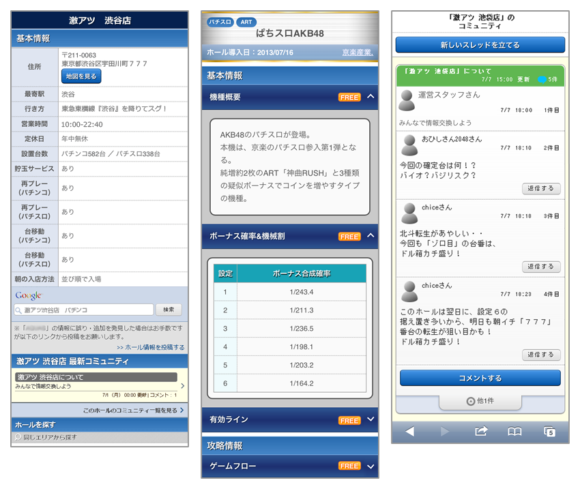Screen dimensions: 580x489
Task: Tap みんなで情報交換しよう thread preview text
Action: click(x=43, y=386)
